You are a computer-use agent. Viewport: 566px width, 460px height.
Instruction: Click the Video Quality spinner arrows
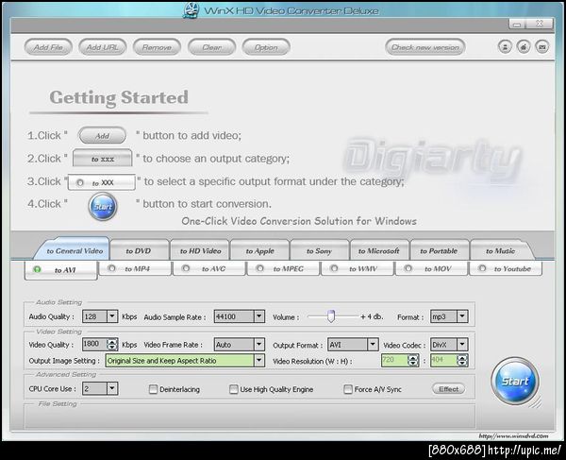pos(112,344)
